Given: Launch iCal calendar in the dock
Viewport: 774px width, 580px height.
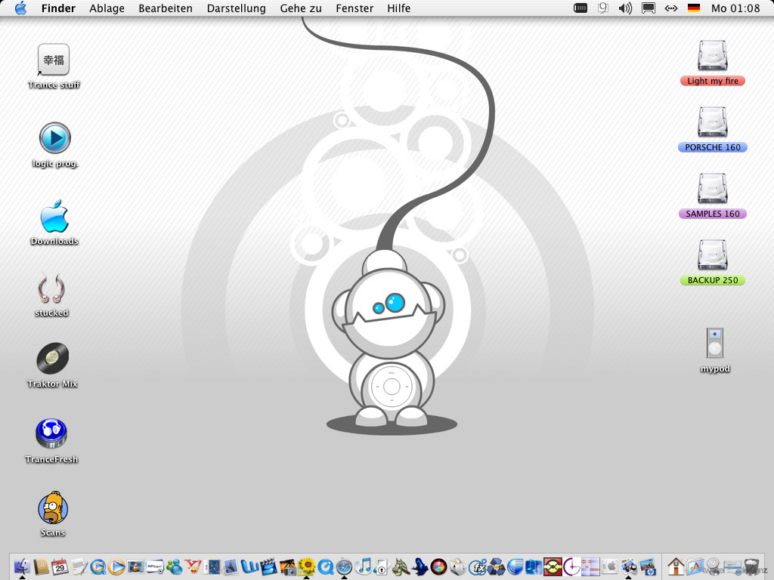Looking at the screenshot, I should coord(60,566).
